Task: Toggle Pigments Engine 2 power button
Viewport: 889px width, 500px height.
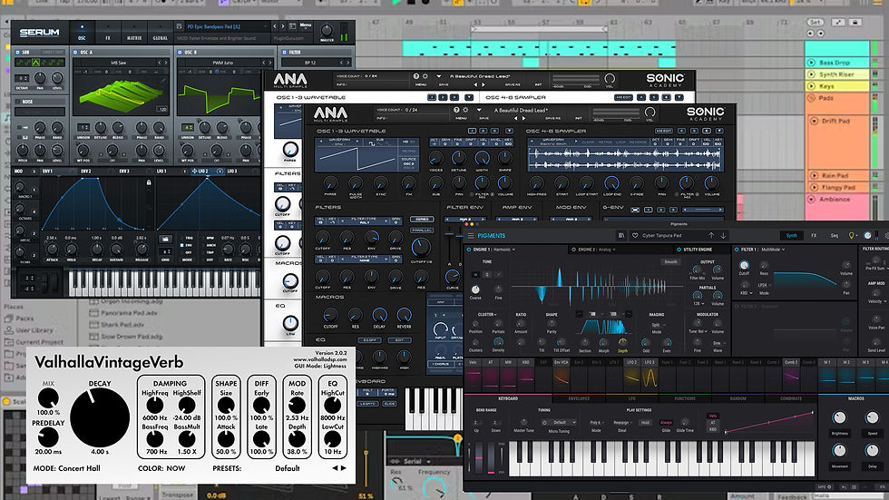Action: tap(573, 250)
